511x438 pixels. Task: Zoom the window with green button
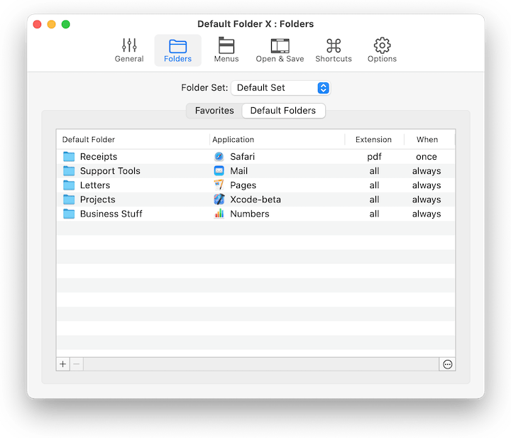66,24
